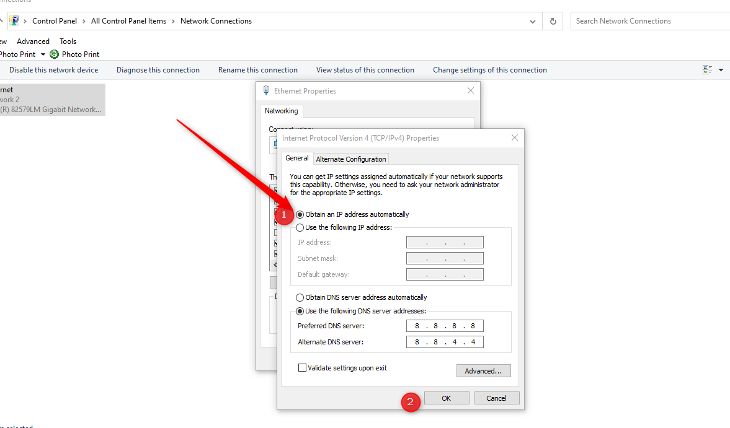Click the address bar refresh icon

click(x=553, y=21)
